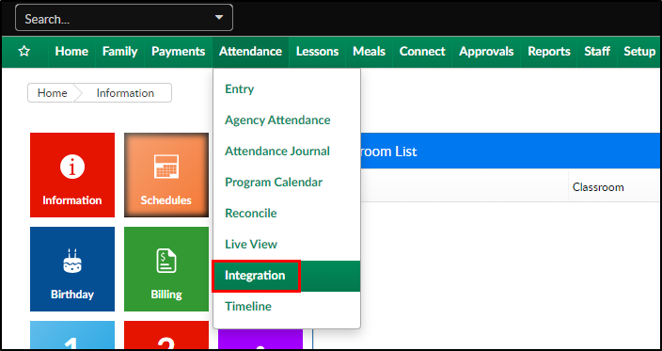Select Live View menu entry
This screenshot has width=662, height=351.
[x=287, y=244]
